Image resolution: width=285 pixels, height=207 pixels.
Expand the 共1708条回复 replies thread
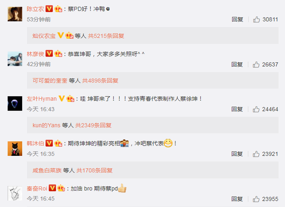(94, 170)
